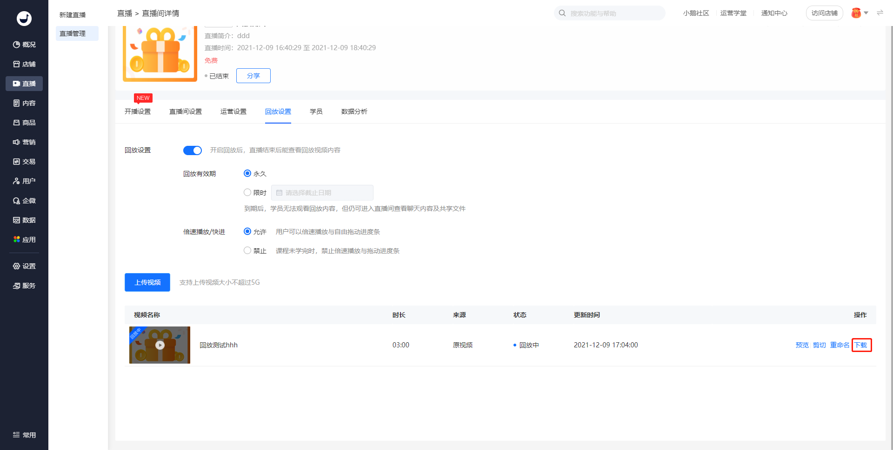
Task: Open the 应用 apps colorful icon
Action: (17, 240)
